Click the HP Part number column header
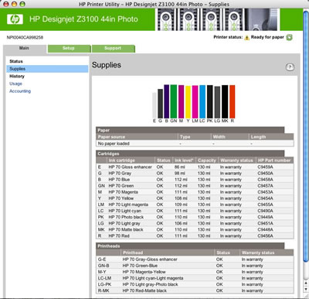This screenshot has width=309, height=299. (274, 160)
